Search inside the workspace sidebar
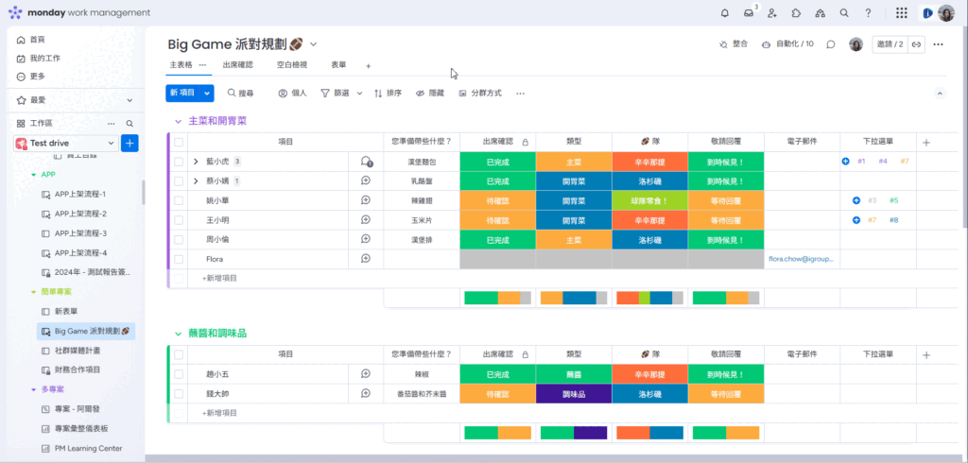 (x=130, y=124)
